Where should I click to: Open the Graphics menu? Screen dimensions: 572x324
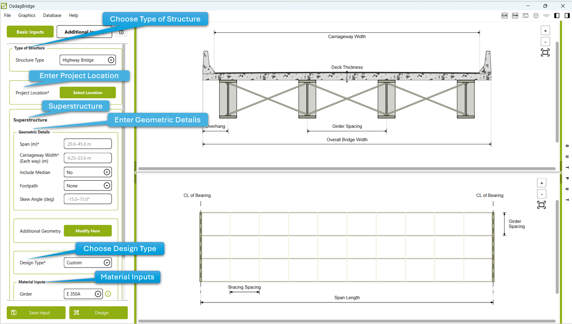(x=27, y=15)
